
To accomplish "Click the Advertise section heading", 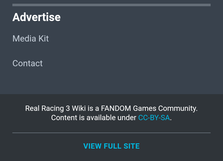I will pos(37,17).
